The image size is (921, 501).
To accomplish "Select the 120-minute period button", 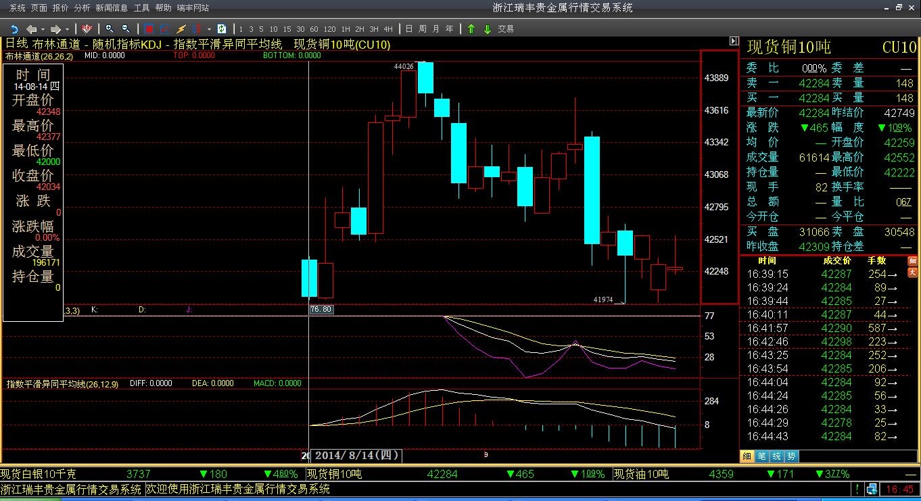I will [330, 29].
